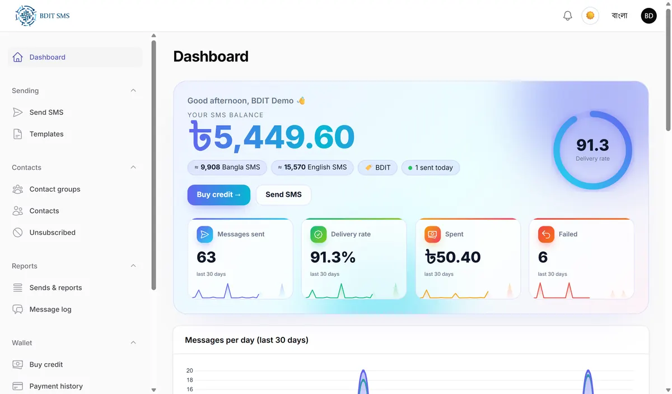Click the BDIT tag chip
Viewport: 672px width, 394px height.
378,168
